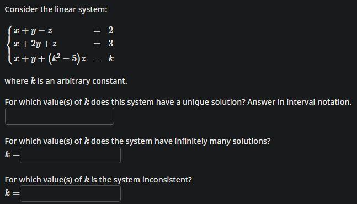Click the 'Answer in interval notation.' phrase
The width and height of the screenshot is (357, 204).
tap(300, 102)
